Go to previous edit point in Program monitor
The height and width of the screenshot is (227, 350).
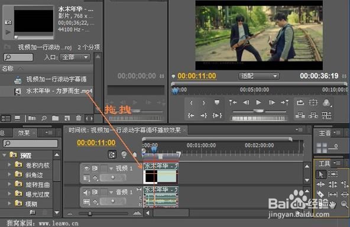coord(233,102)
